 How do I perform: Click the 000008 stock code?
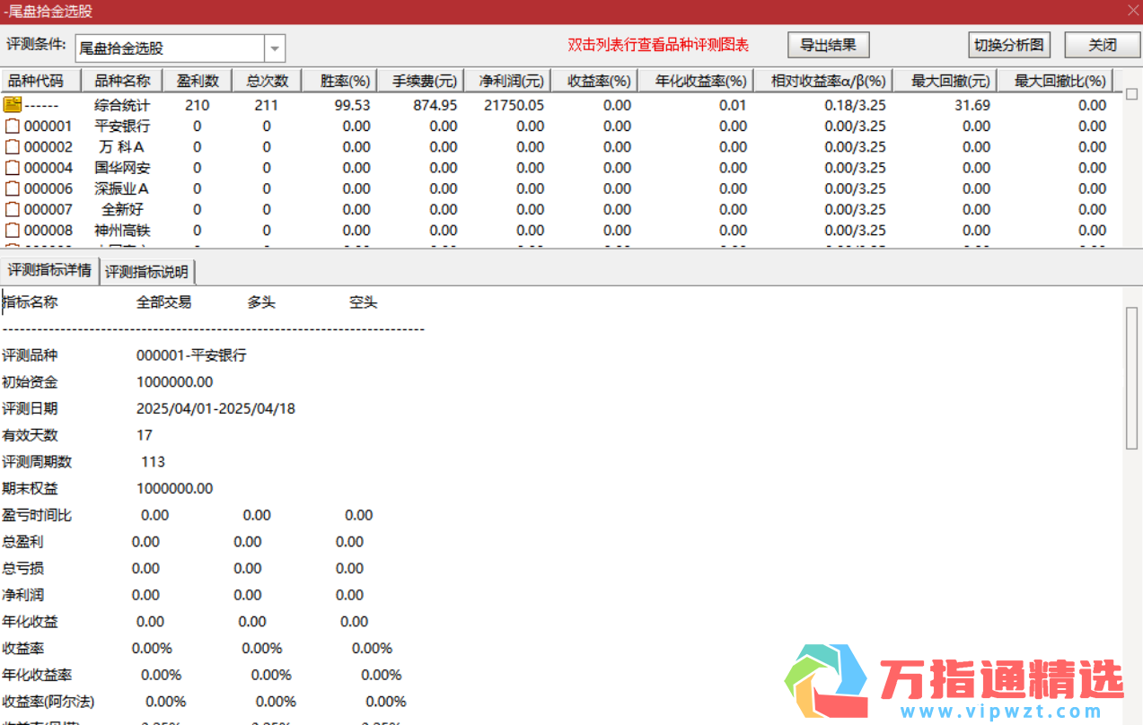coord(48,231)
